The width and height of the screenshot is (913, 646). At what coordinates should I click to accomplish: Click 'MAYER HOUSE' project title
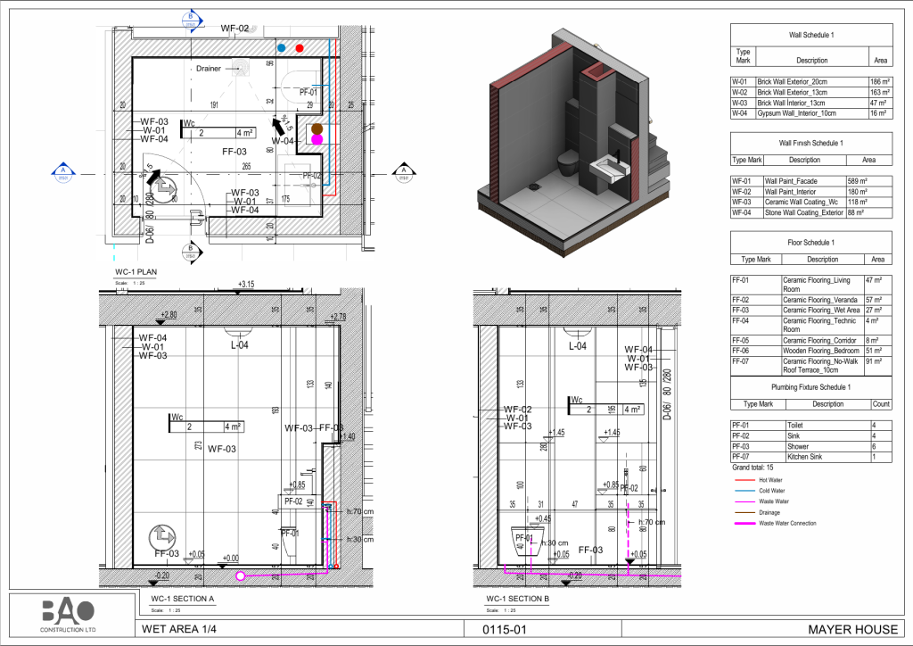point(852,630)
